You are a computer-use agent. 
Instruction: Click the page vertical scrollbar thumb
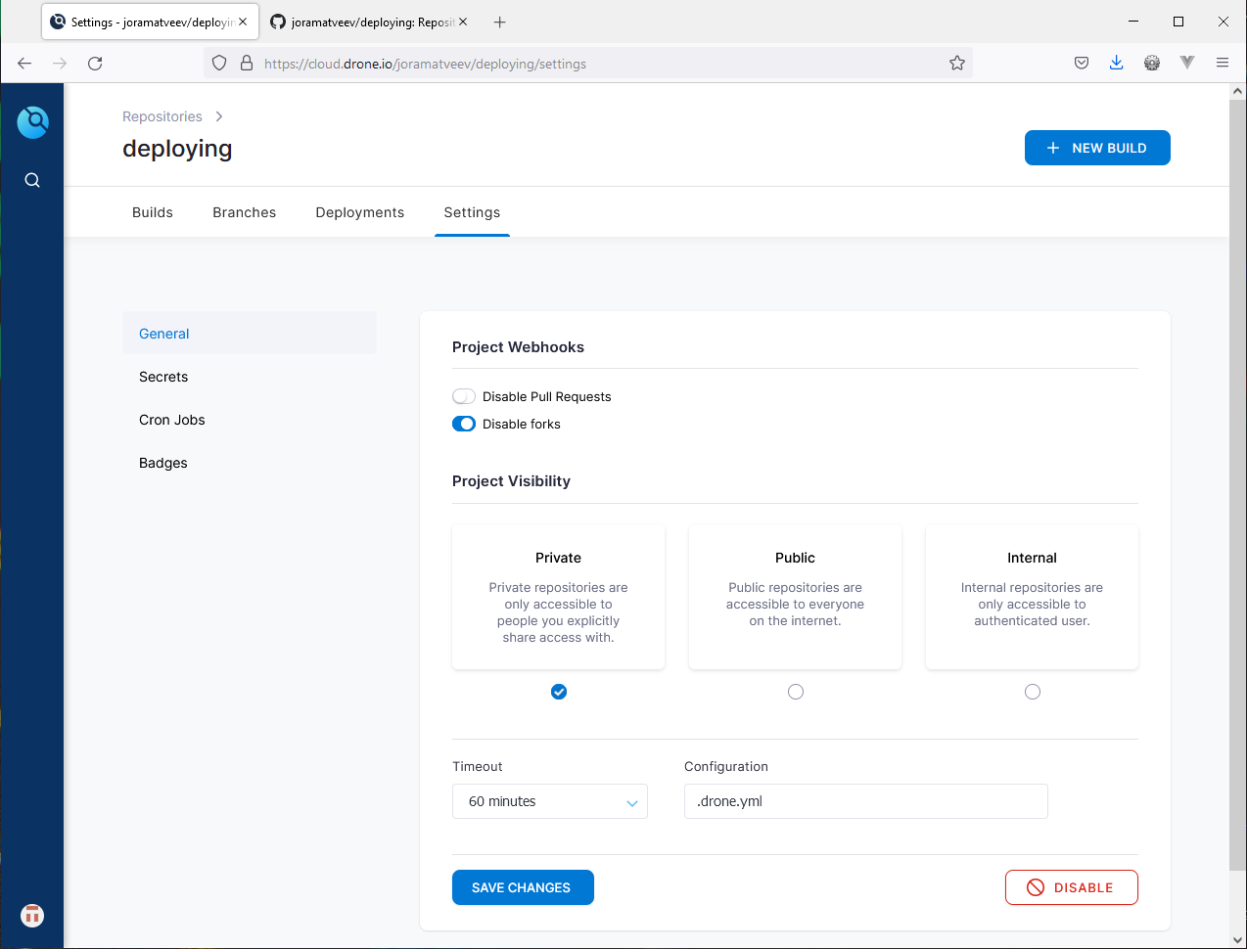(x=1237, y=483)
